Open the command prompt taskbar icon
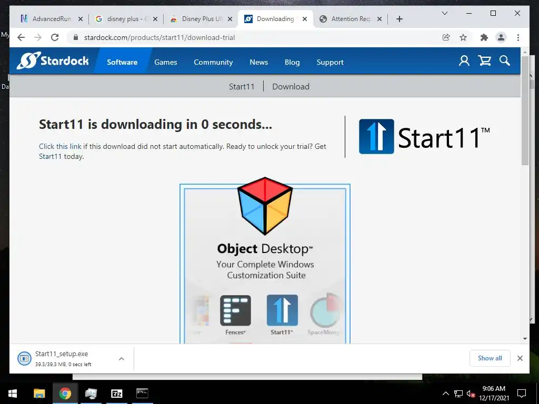 142,393
